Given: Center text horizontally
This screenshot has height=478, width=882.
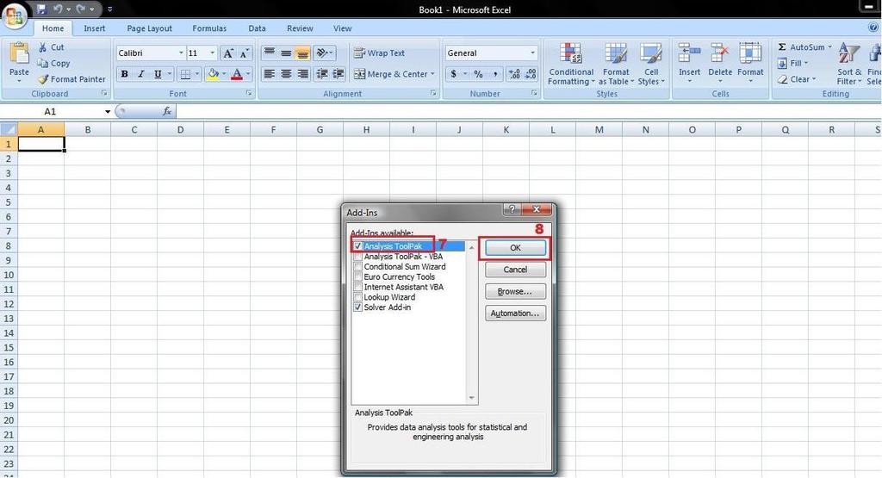Looking at the screenshot, I should [x=286, y=74].
